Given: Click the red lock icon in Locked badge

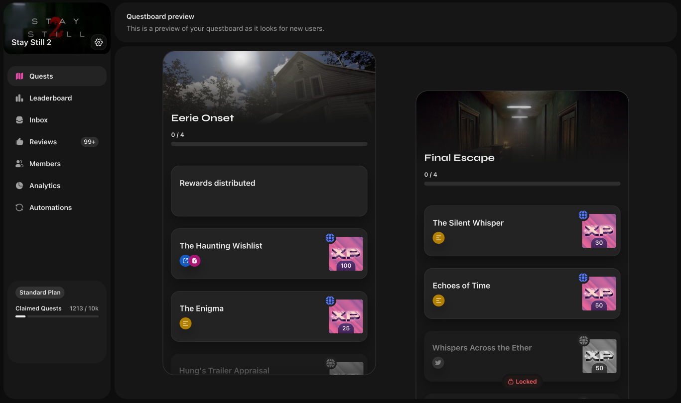Looking at the screenshot, I should 511,382.
